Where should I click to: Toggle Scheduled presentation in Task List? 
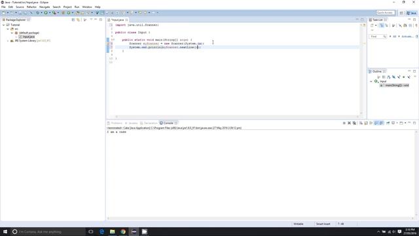click(x=386, y=25)
